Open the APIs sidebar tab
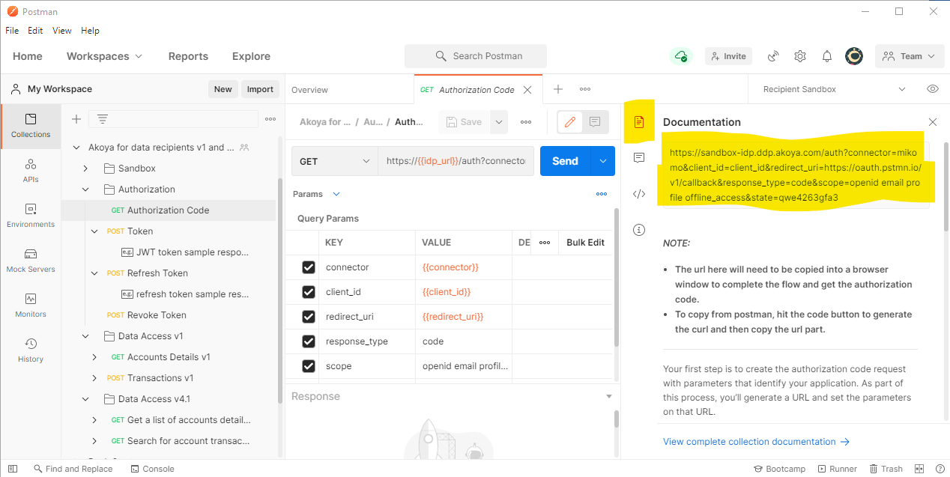950x477 pixels. coord(31,171)
